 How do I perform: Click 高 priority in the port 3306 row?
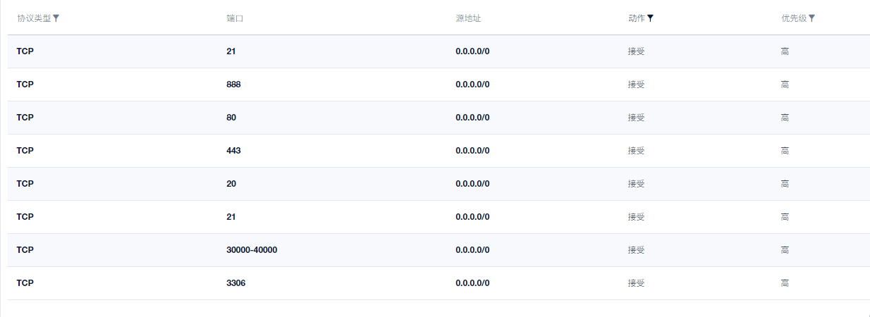point(785,283)
